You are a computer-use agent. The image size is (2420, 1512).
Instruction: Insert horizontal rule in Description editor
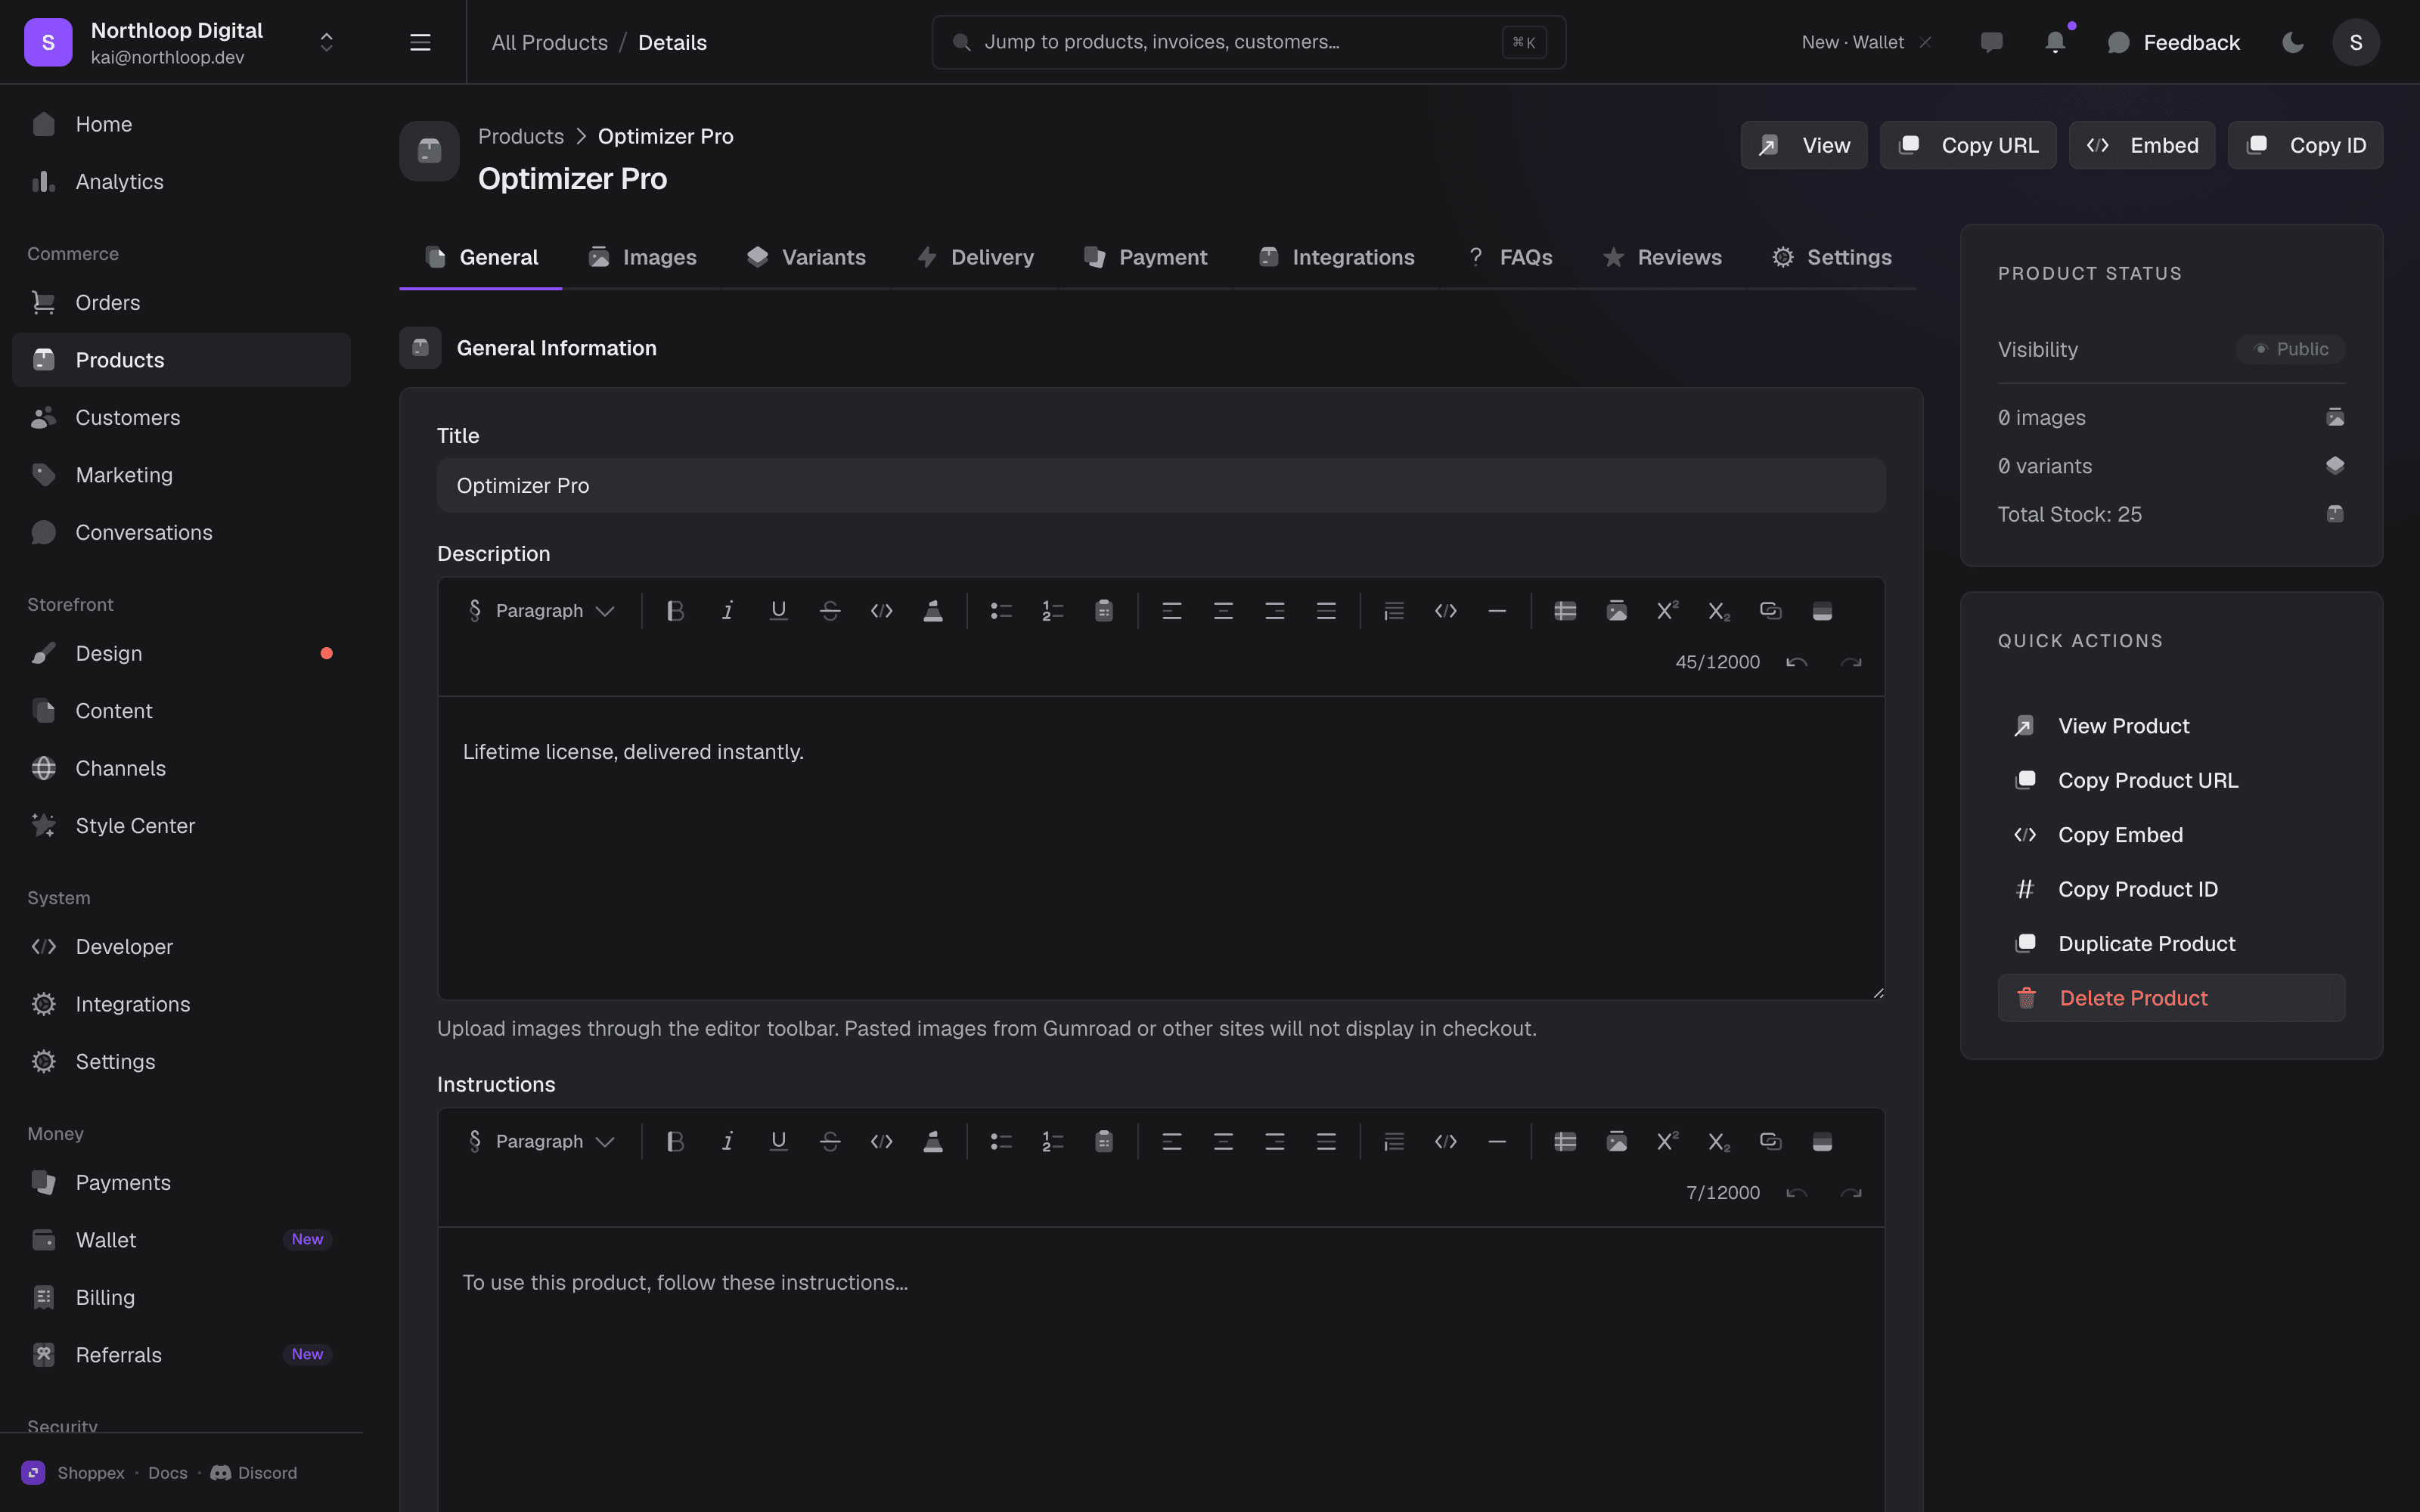[x=1497, y=611]
